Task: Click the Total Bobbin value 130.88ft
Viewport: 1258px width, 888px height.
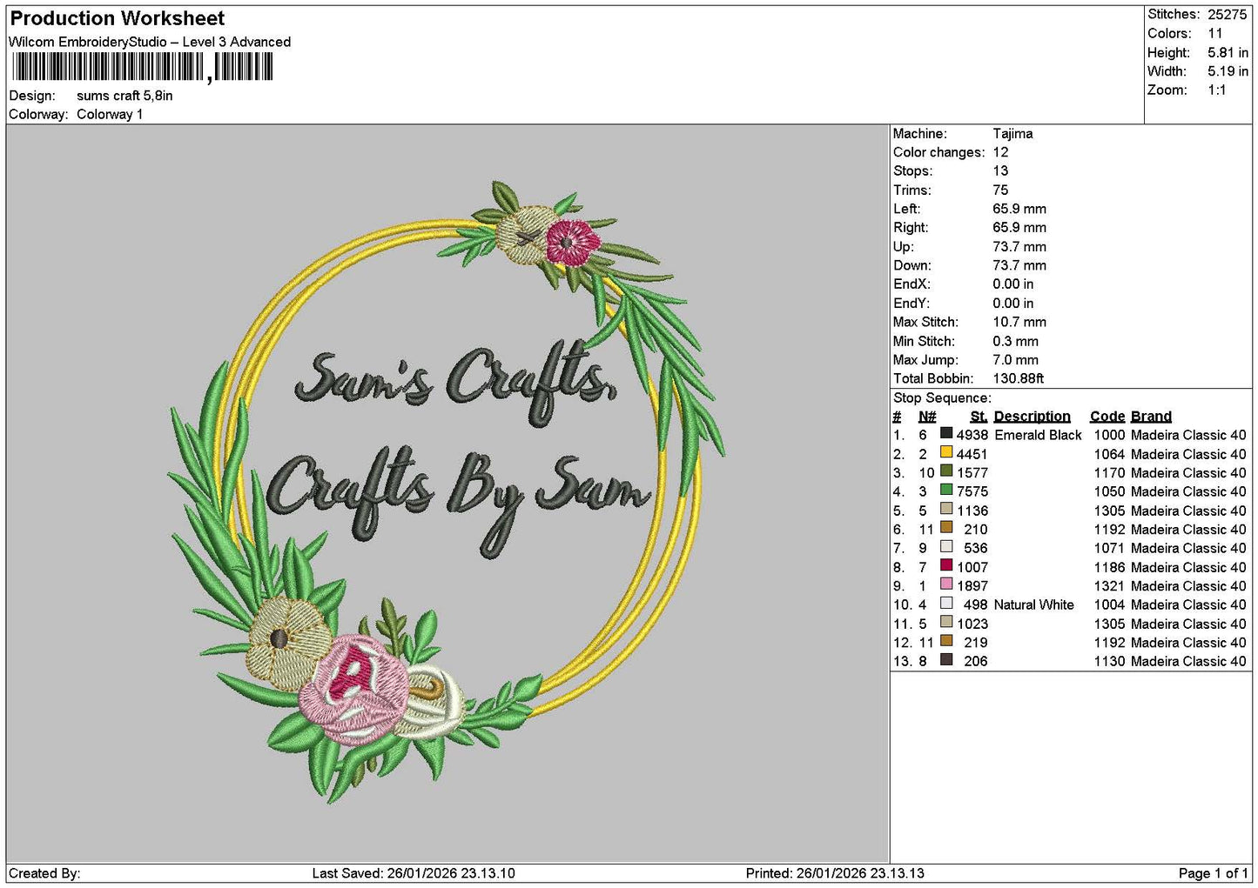Action: 1018,378
